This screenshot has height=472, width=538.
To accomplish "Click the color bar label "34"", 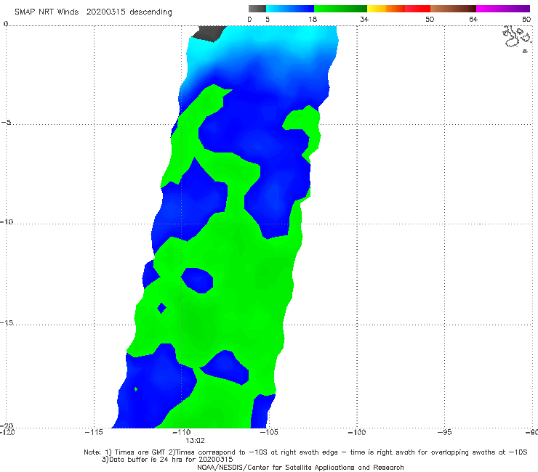I will click(x=364, y=20).
